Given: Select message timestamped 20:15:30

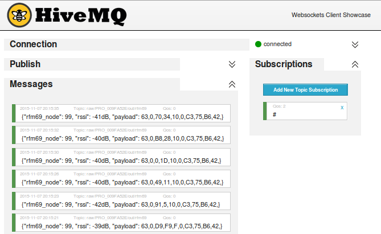Looking at the screenshot, I should pos(121,156).
